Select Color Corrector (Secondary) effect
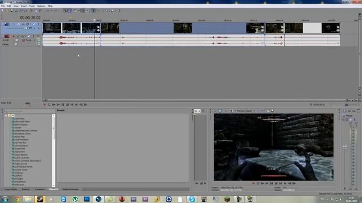The image size is (362, 203). tap(28, 161)
